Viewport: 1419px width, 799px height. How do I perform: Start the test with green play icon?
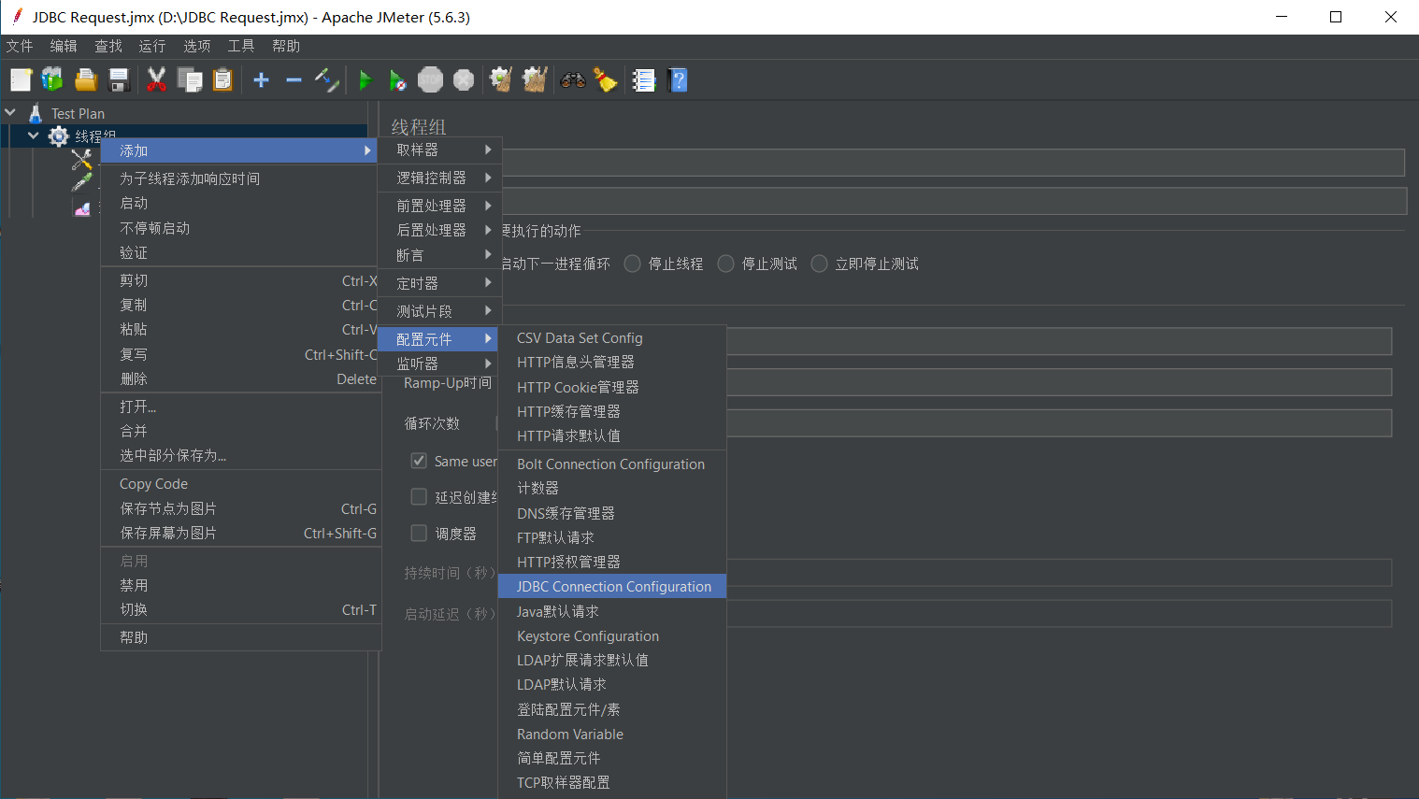click(x=365, y=80)
